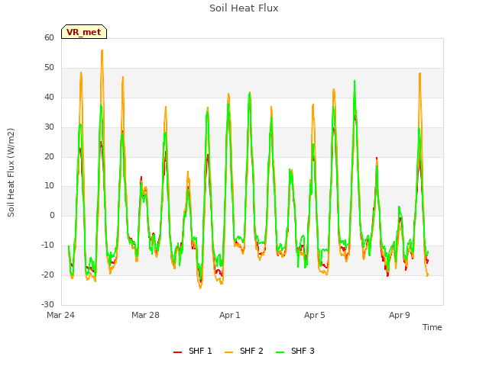The height and width of the screenshot is (366, 489).
Task: Toggle the SHF 1 legend entry
Action: coord(193,351)
